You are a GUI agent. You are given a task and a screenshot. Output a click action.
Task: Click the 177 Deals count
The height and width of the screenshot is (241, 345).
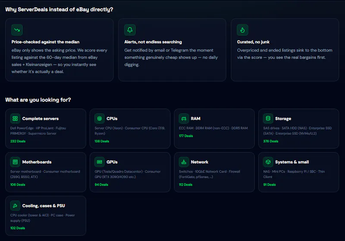[x=186, y=136]
